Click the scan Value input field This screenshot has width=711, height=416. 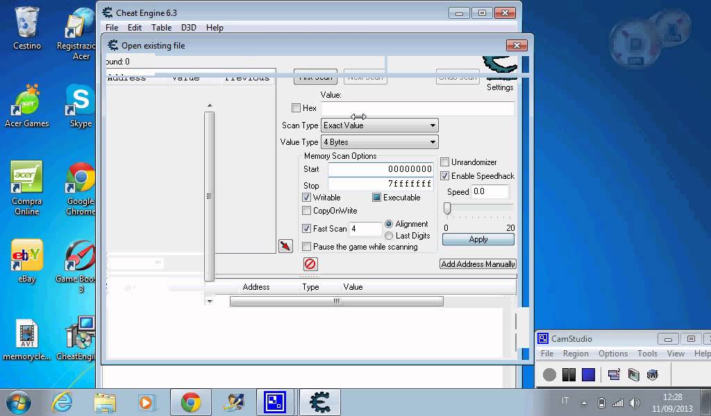tap(417, 108)
